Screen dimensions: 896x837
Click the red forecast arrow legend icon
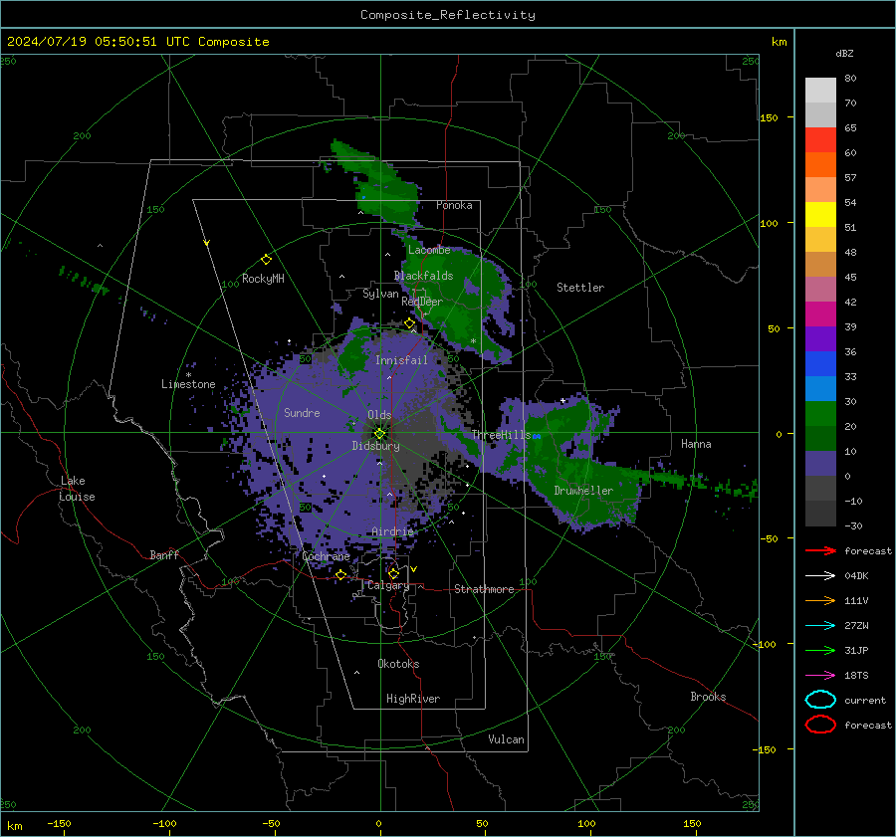[x=820, y=550]
